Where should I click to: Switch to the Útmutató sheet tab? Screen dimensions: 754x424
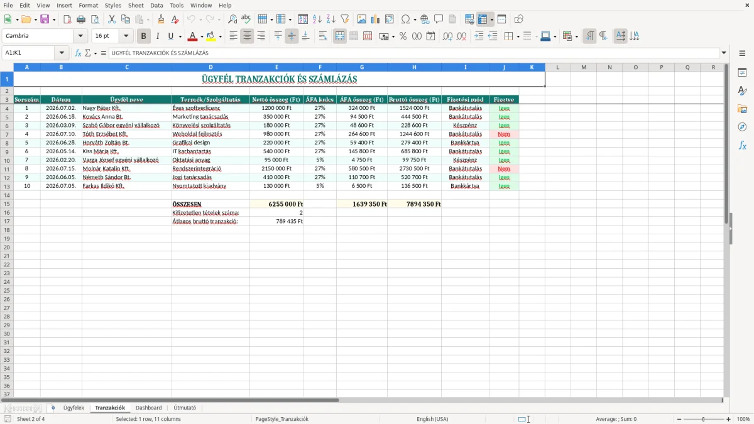click(185, 408)
